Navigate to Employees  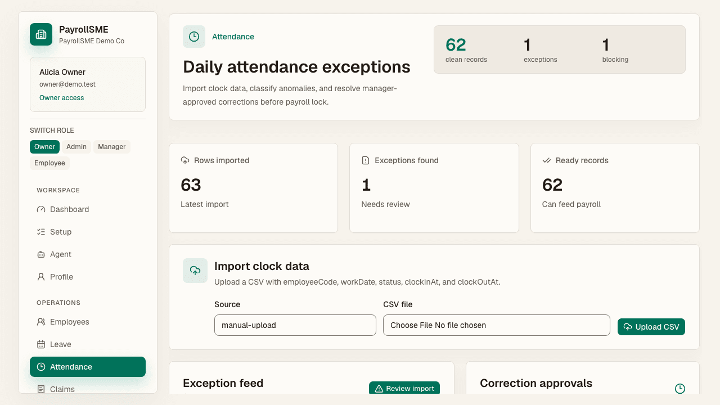(x=88, y=322)
